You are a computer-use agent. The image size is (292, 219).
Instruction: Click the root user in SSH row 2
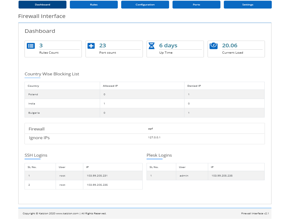coord(62,185)
